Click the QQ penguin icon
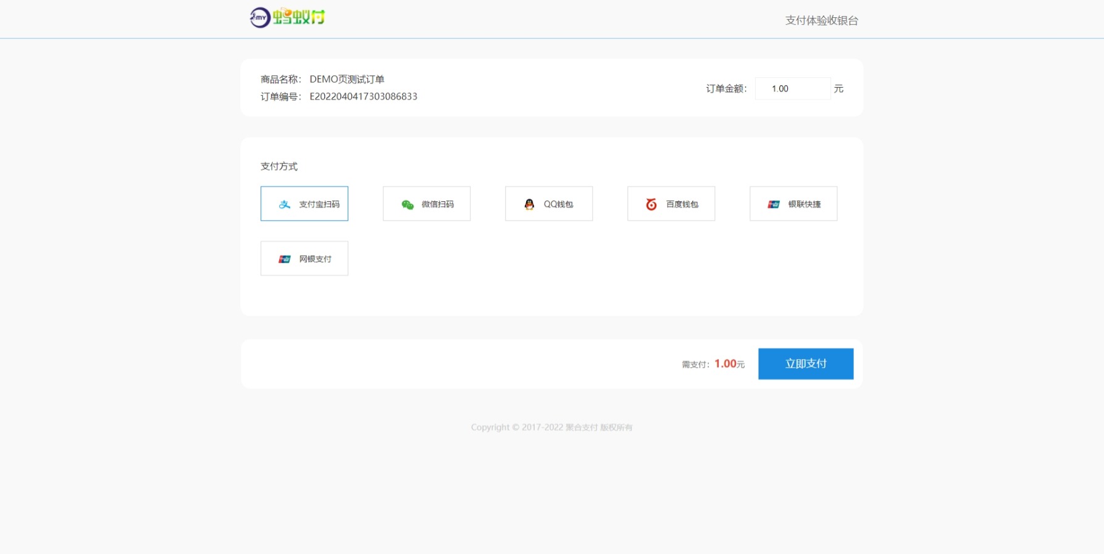 click(x=529, y=204)
